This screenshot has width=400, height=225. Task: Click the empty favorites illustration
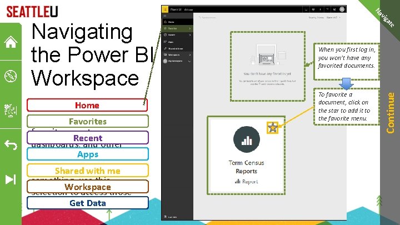pos(268,55)
